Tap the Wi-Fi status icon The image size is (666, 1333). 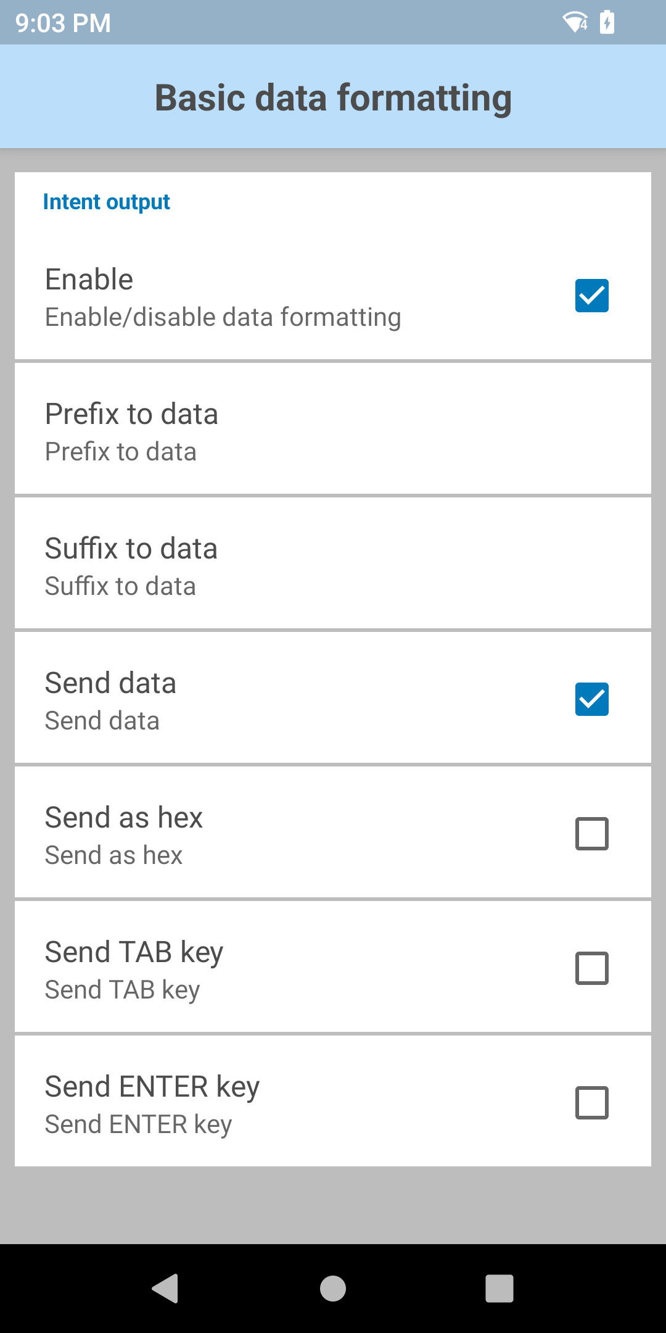(575, 22)
